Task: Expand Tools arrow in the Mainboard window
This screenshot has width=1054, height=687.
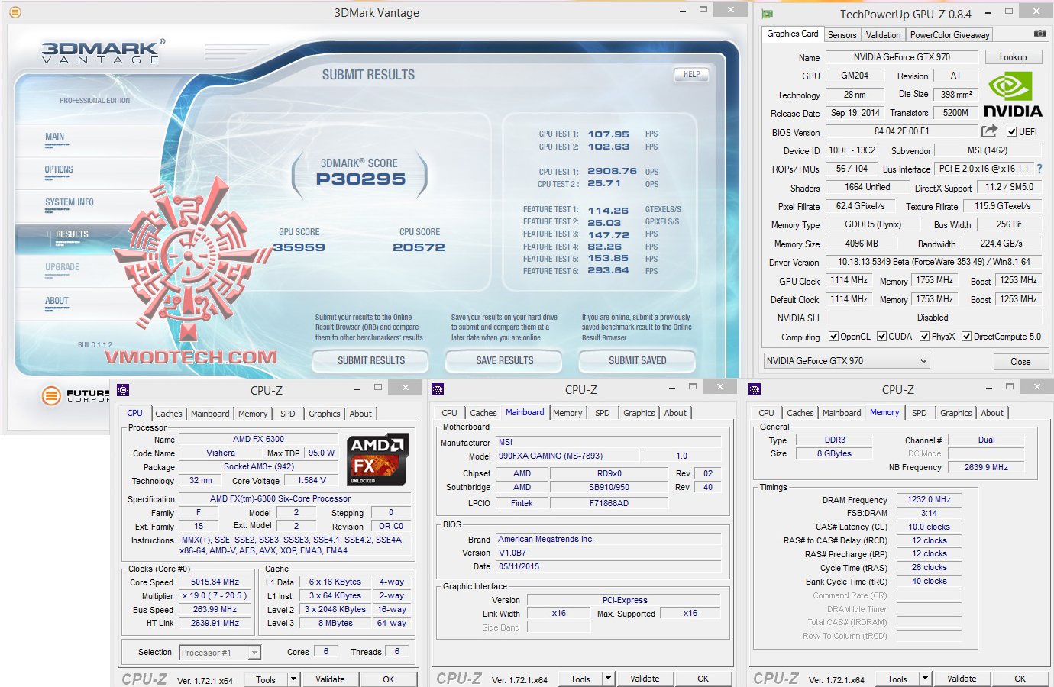Action: pyautogui.click(x=609, y=679)
